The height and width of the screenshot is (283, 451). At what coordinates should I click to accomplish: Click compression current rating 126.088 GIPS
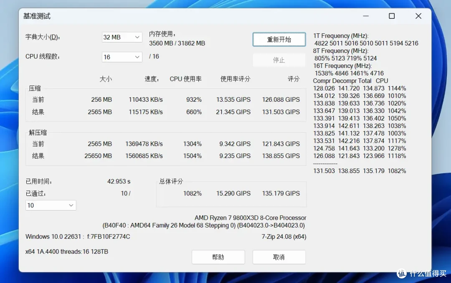click(x=281, y=100)
